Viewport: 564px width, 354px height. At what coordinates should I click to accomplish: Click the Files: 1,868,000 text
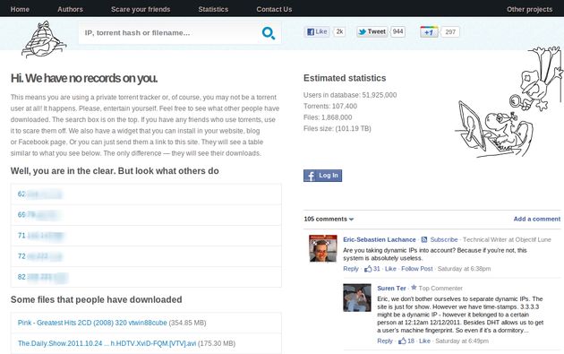tap(328, 117)
